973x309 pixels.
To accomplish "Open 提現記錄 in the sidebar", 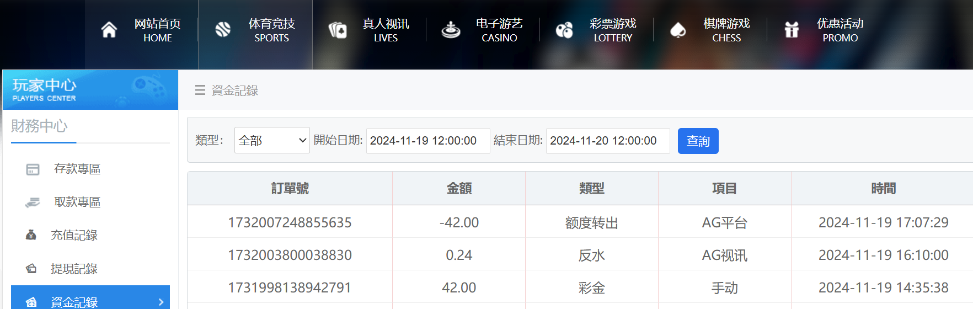I will click(74, 269).
